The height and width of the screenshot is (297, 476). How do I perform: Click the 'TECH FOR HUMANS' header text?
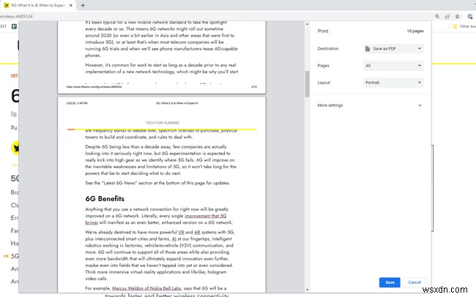click(x=162, y=123)
